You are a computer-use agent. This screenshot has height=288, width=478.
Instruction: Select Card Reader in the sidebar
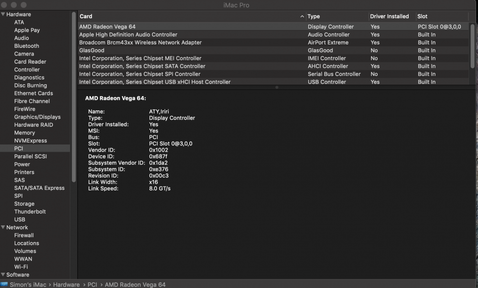[x=30, y=62]
